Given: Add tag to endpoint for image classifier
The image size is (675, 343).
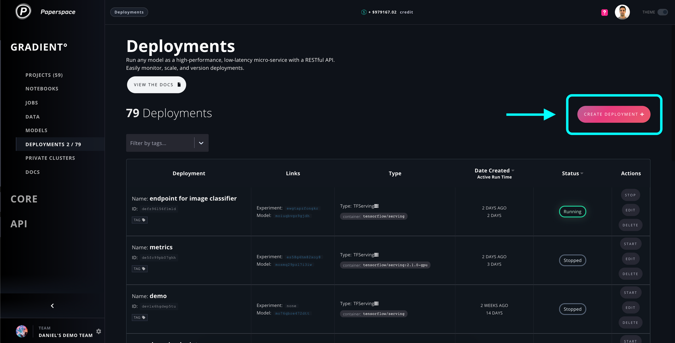Looking at the screenshot, I should [x=139, y=220].
